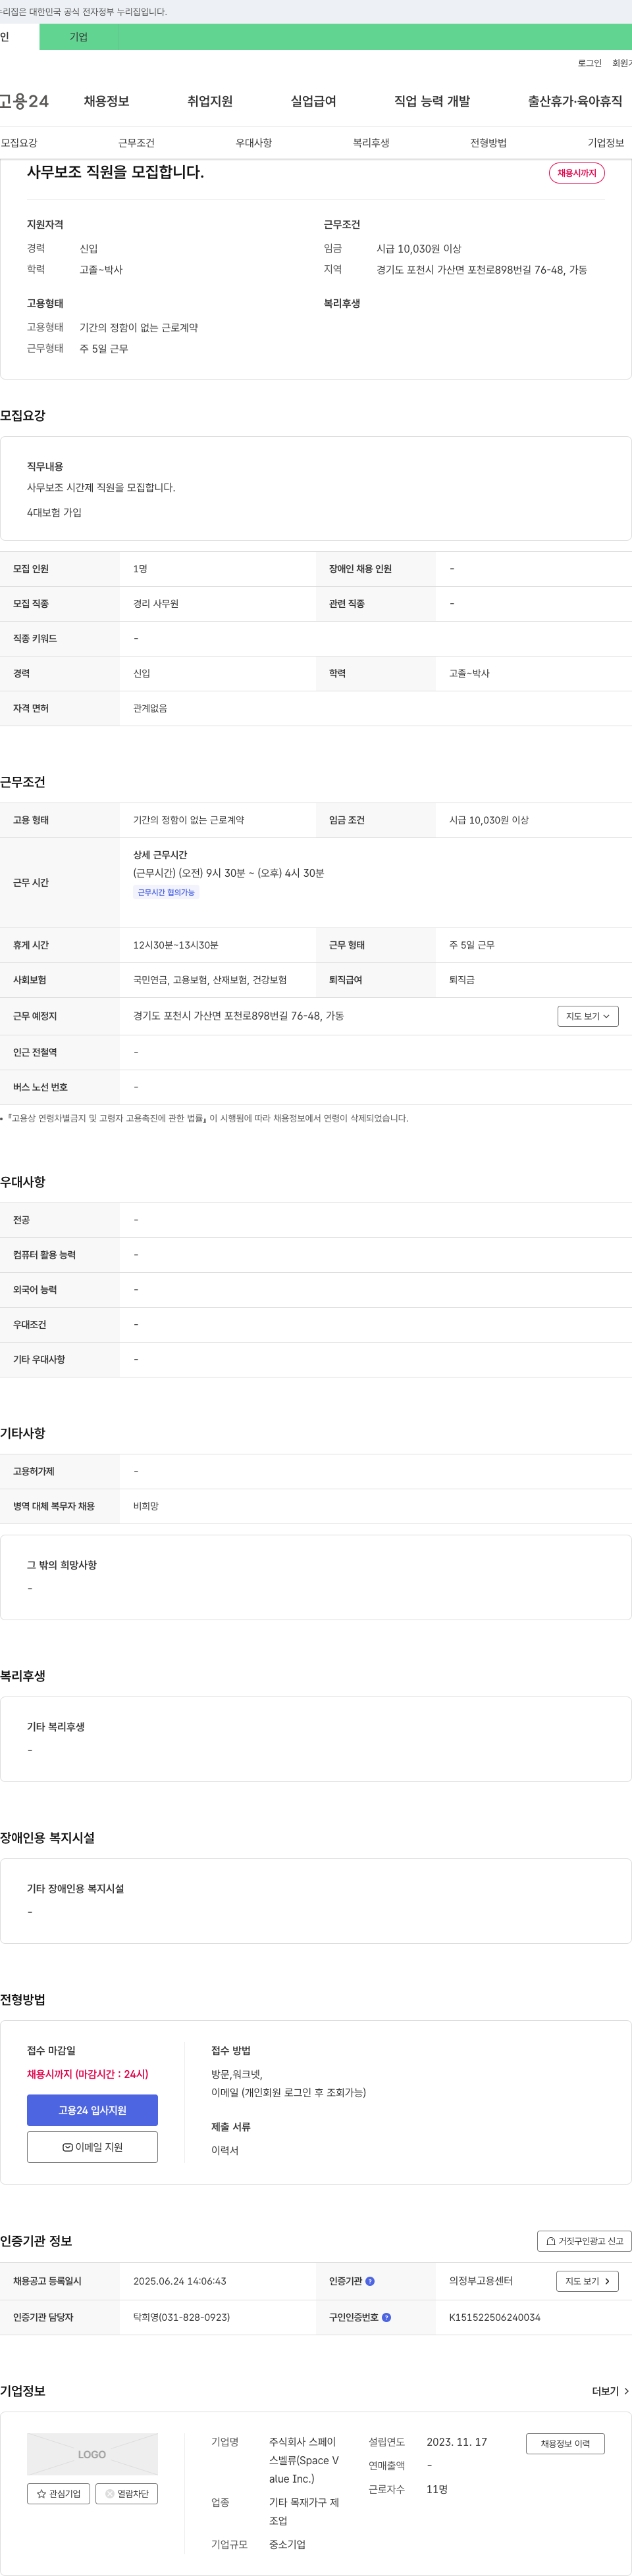Click 중소기업 company size value

[287, 2544]
